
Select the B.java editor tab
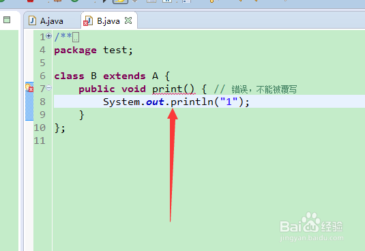point(108,21)
